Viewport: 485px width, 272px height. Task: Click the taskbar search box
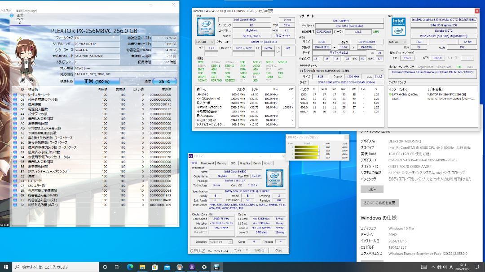point(56,267)
